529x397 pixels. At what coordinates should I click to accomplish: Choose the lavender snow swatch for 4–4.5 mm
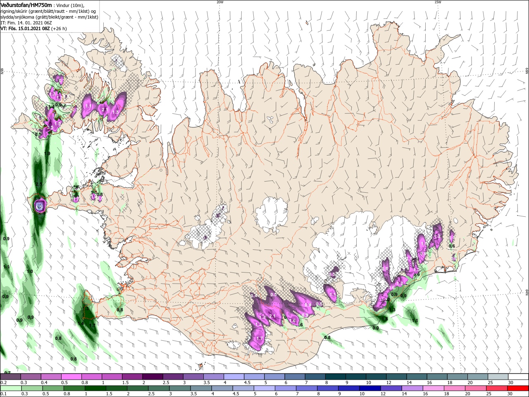click(234, 377)
